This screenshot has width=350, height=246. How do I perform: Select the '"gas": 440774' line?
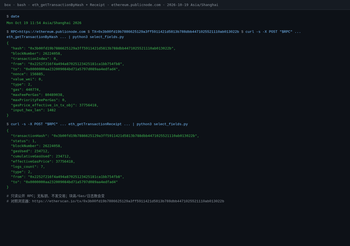[x=26, y=90]
